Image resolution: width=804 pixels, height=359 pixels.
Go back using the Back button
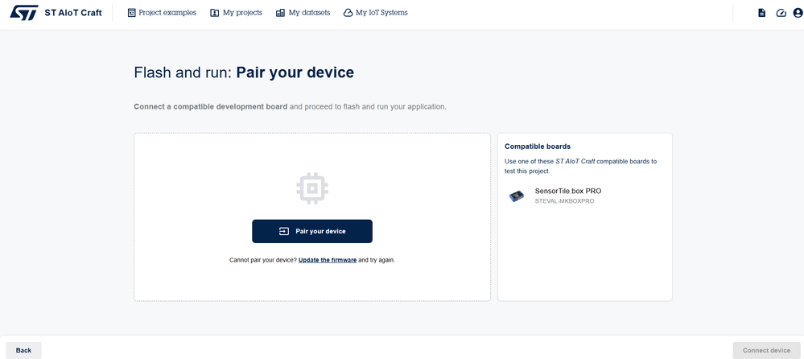pos(23,350)
